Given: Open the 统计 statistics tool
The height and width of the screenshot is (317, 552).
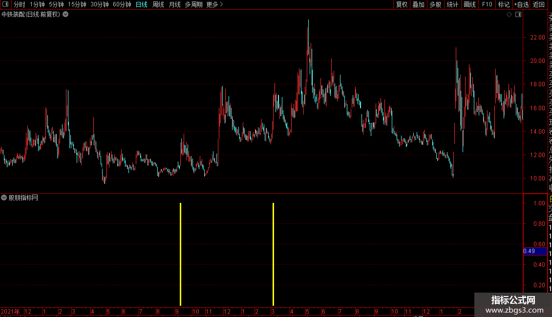Looking at the screenshot, I should click(452, 4).
